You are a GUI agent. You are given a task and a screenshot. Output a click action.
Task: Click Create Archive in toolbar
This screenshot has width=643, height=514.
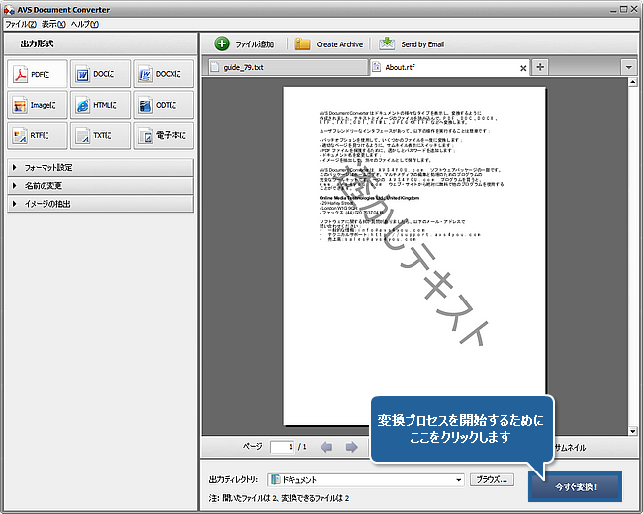pos(328,43)
